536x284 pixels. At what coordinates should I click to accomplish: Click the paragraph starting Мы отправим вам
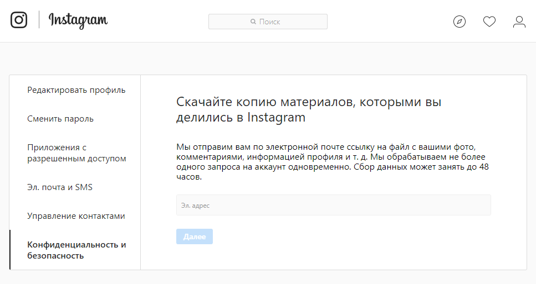[333, 161]
